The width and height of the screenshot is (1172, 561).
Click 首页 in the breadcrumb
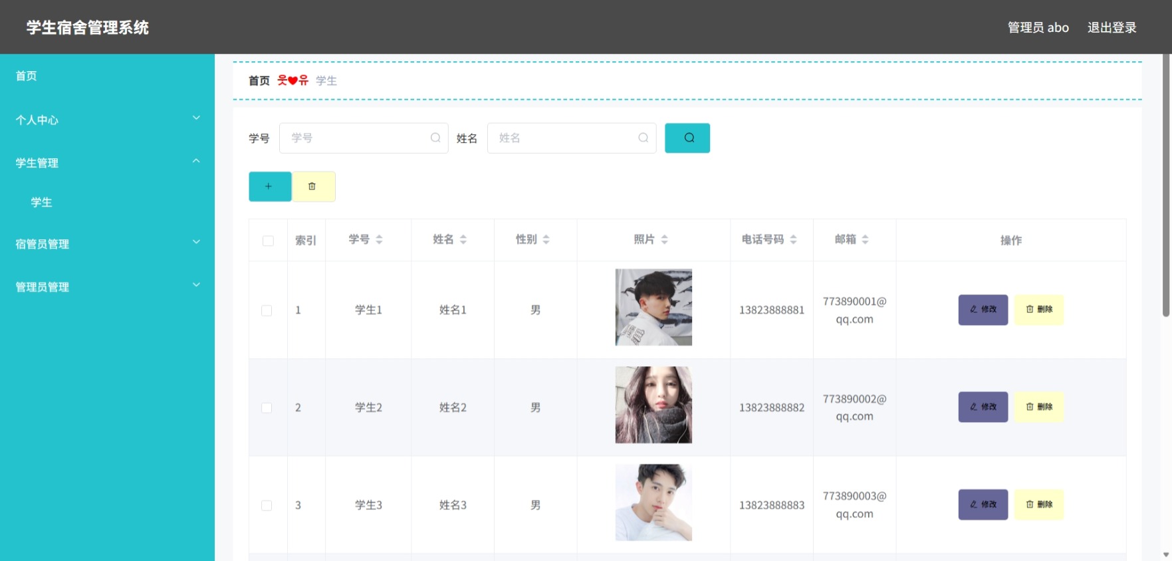[x=259, y=80]
